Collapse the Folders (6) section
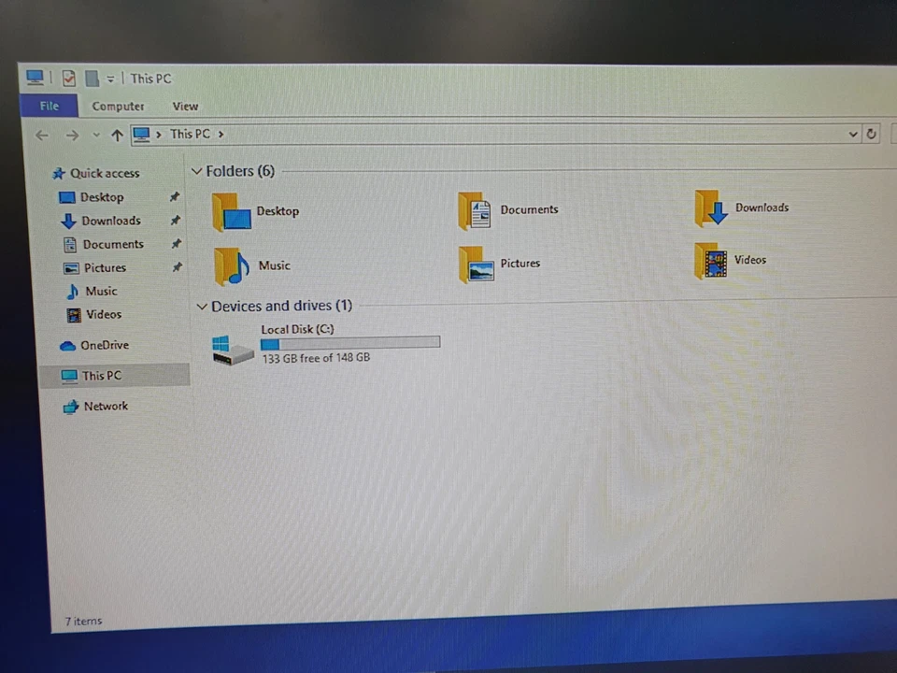The image size is (897, 673). click(x=197, y=170)
